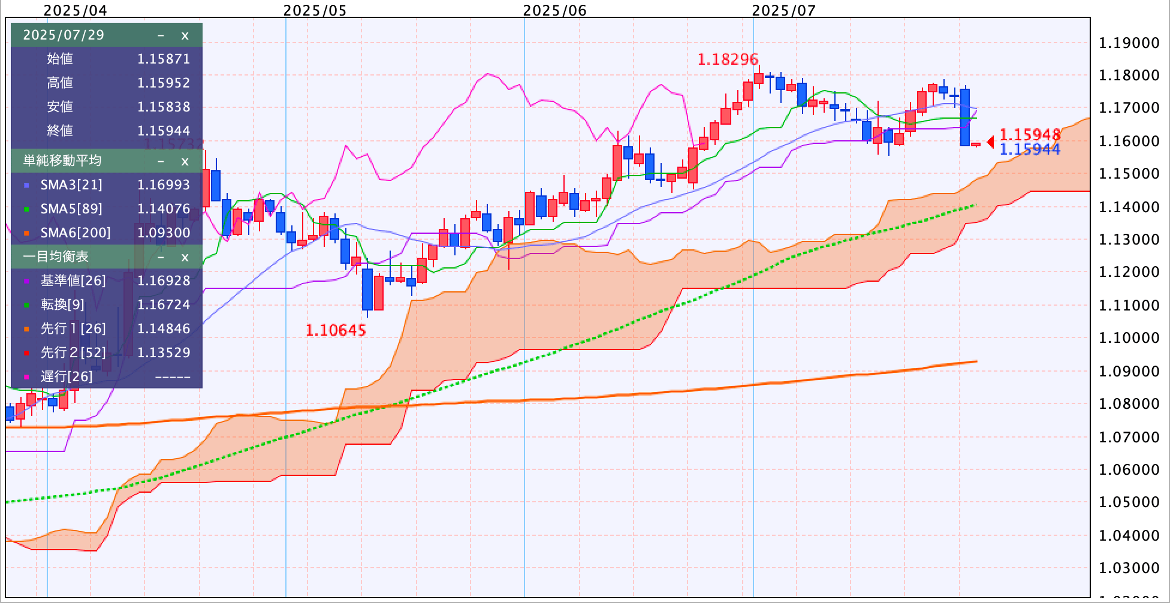
Task: Click the latest small red candlestick
Action: pos(976,144)
